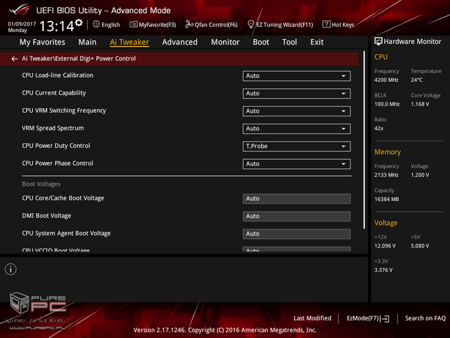Select the CPU Load-line Calibration label
This screenshot has width=450, height=338.
58,75
